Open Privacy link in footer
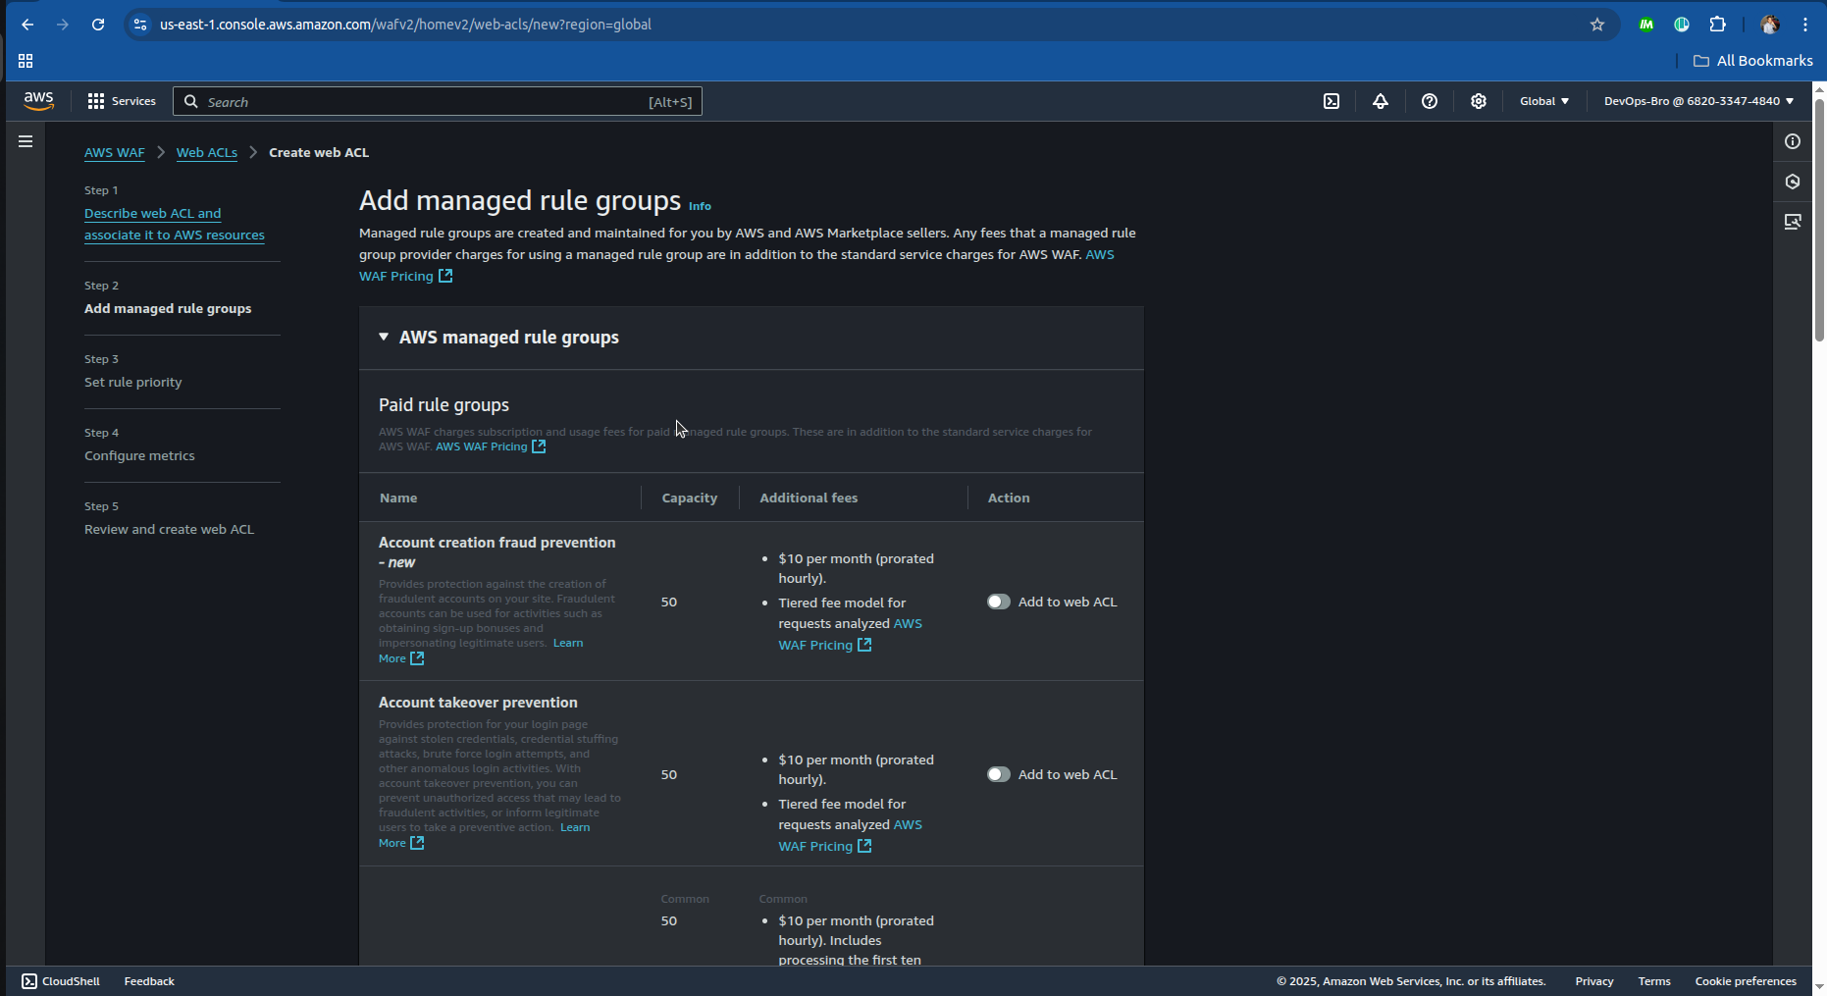The height and width of the screenshot is (996, 1827). 1594,981
